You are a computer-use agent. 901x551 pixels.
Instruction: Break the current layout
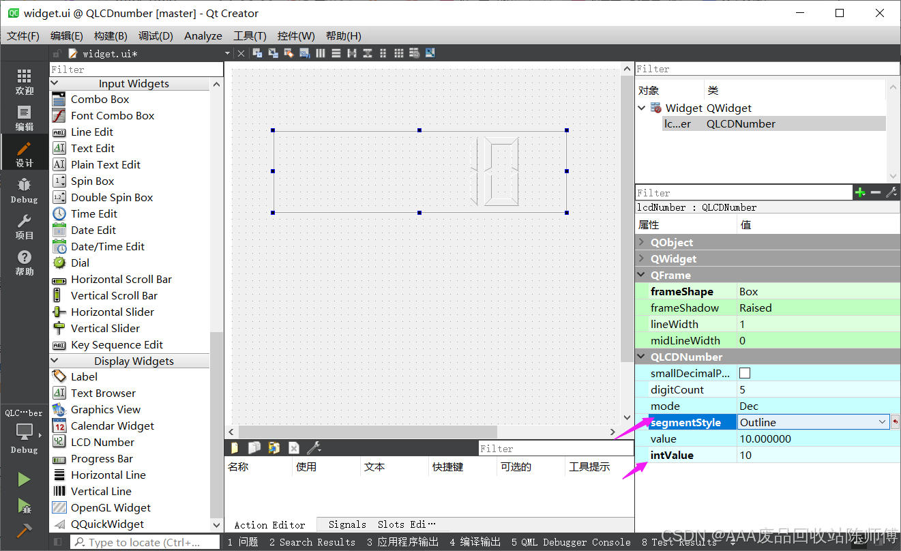pyautogui.click(x=415, y=53)
